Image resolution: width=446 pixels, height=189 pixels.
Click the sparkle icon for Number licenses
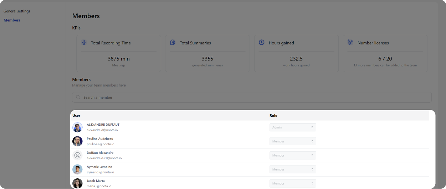point(350,43)
